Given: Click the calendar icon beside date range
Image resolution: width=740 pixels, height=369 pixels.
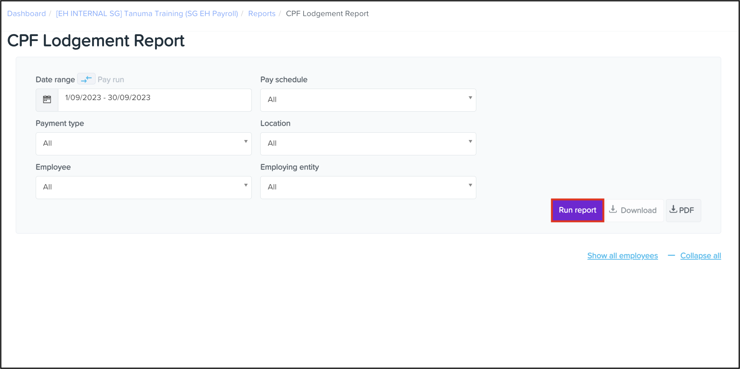Looking at the screenshot, I should point(47,100).
